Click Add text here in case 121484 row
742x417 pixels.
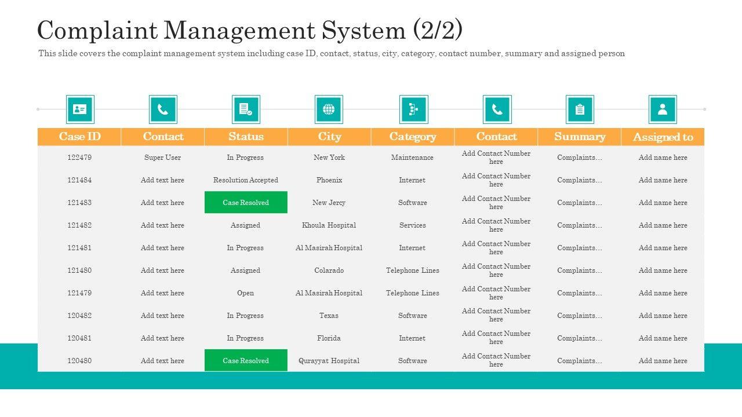coord(163,180)
